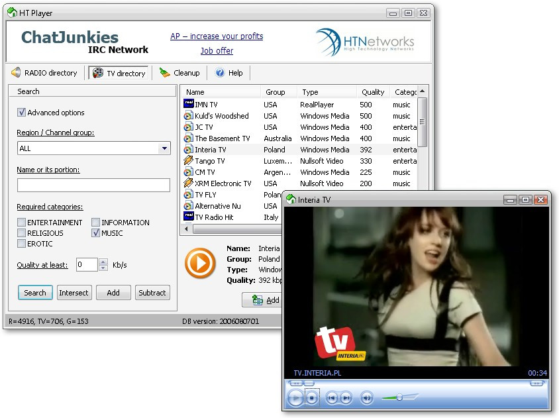Open the Region / Channel group dropdown
Screen dimensions: 559x418
[164, 148]
